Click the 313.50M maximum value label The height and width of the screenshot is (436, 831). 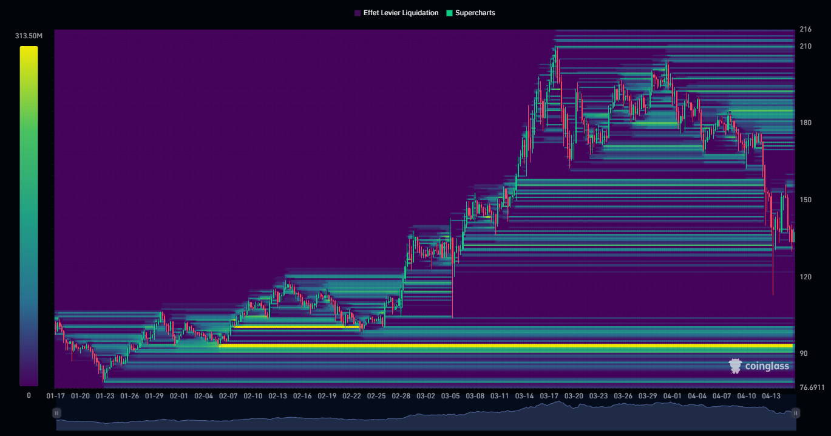[29, 36]
